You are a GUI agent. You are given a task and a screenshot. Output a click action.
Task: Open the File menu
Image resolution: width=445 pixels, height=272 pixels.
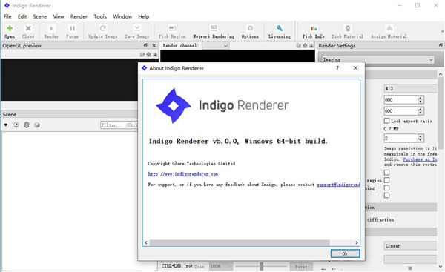[7, 16]
